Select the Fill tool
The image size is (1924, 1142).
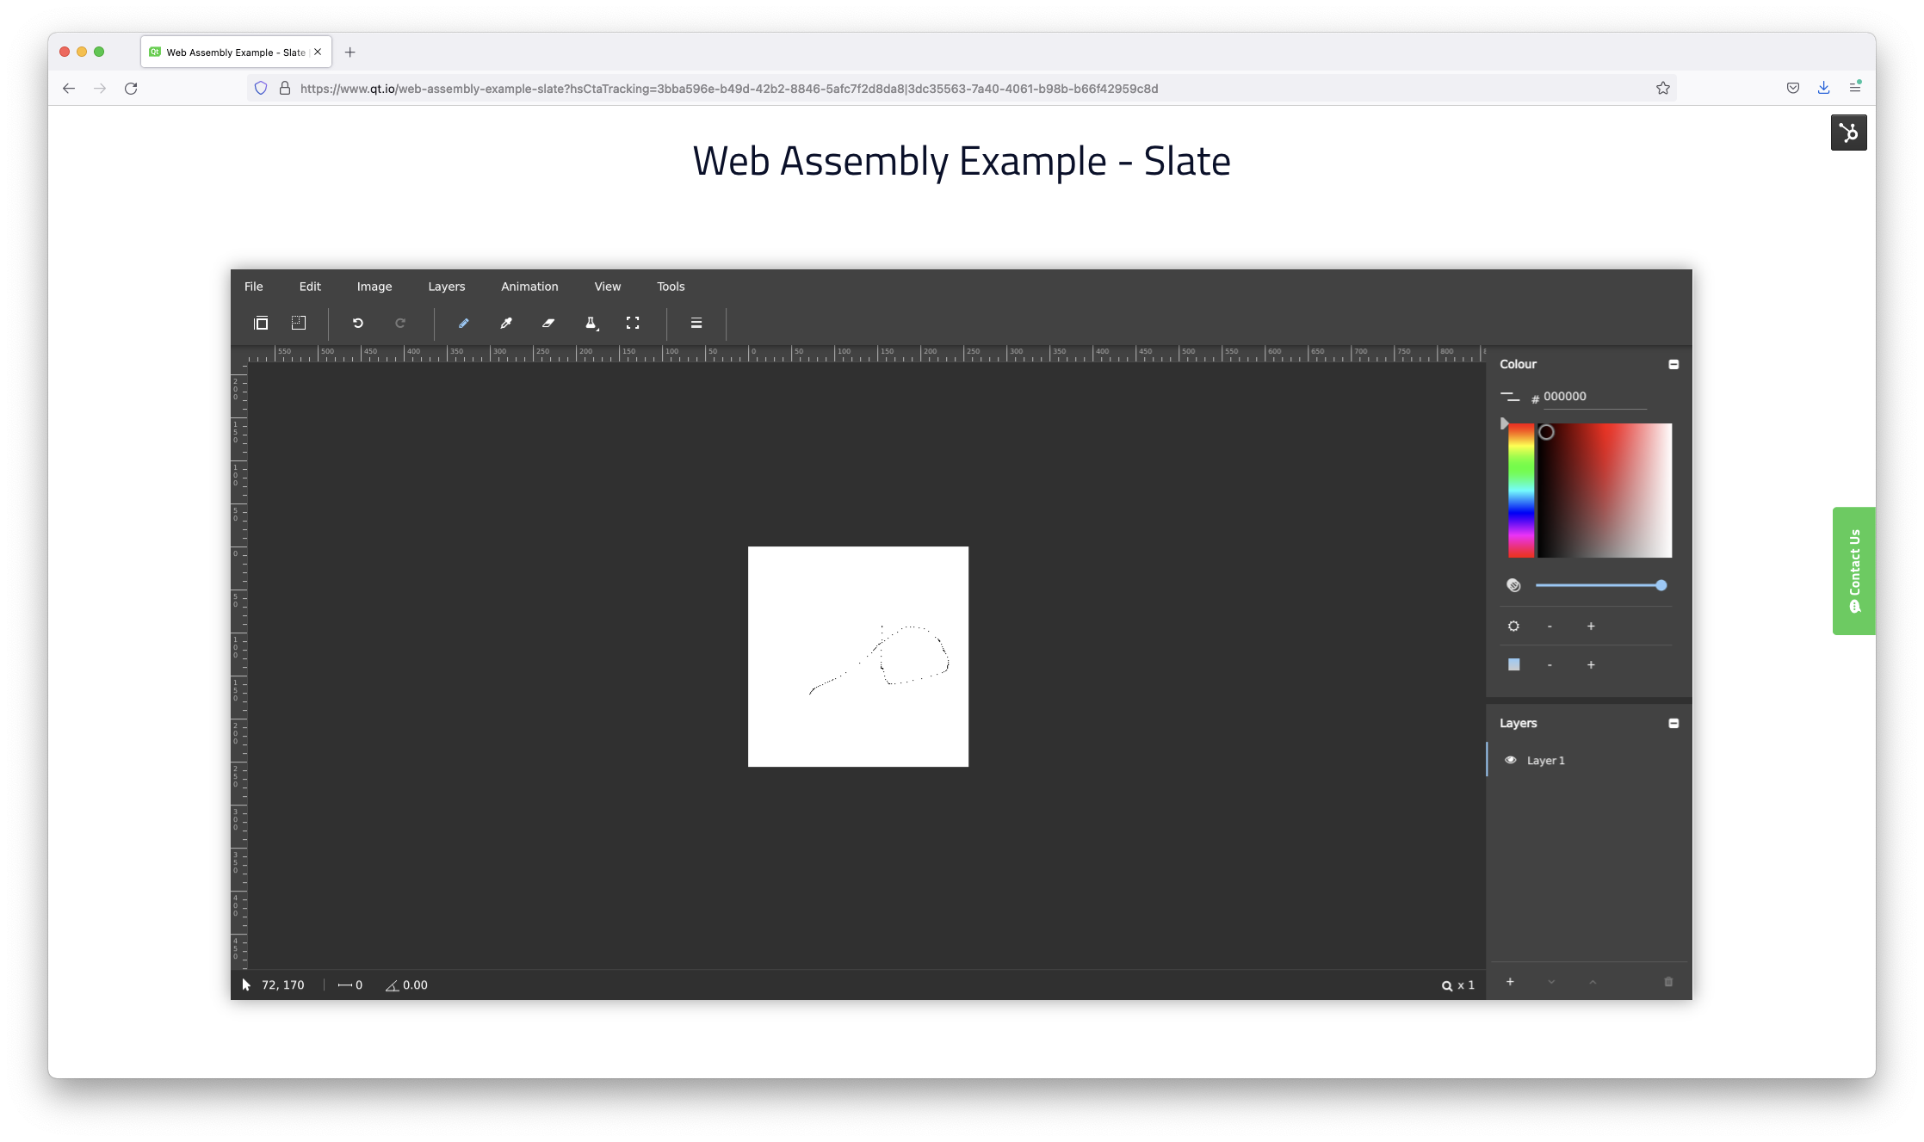tap(591, 323)
